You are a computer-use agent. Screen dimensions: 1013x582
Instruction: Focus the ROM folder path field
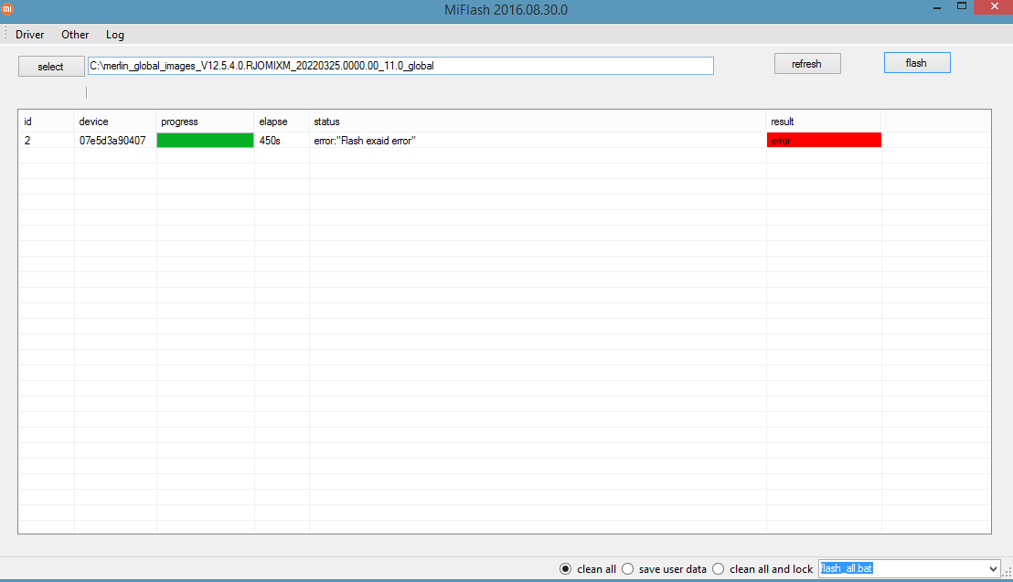pyautogui.click(x=400, y=66)
